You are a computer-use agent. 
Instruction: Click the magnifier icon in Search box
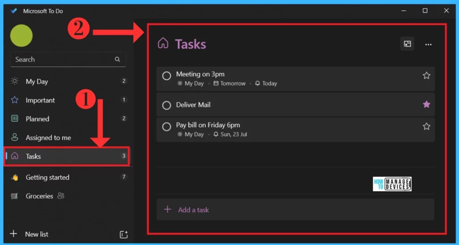pos(117,59)
